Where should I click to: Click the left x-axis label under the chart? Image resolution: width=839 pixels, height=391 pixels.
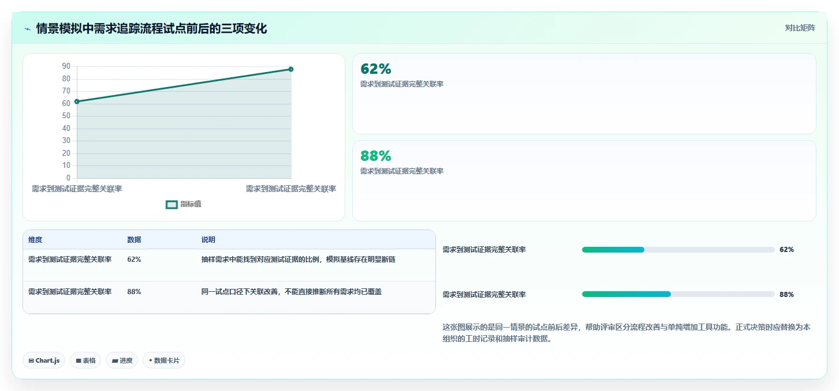77,189
